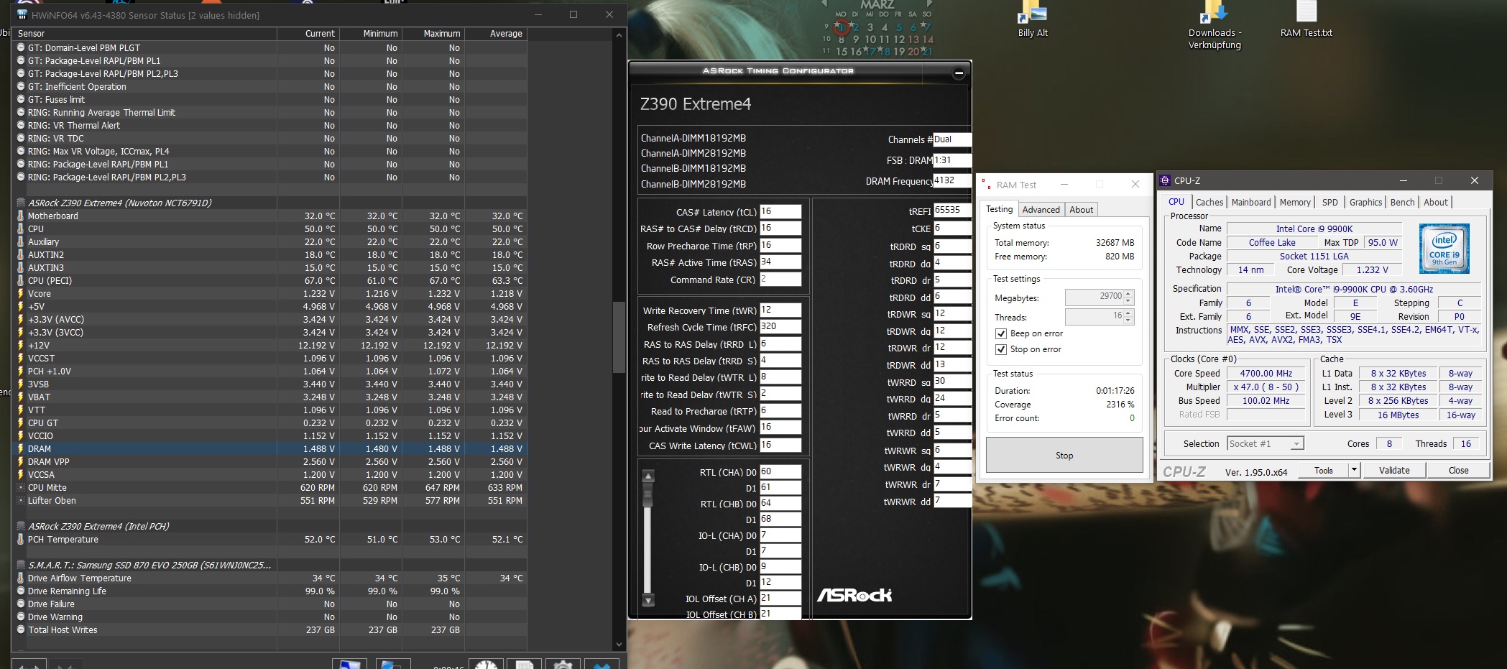1507x669 pixels.
Task: Click the ASRock Timing Configurator scrollbar track
Action: coord(648,539)
